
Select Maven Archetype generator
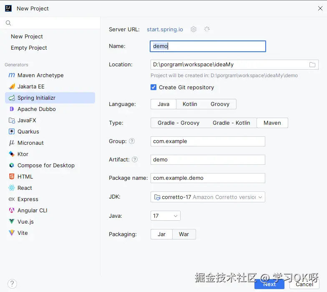tap(50, 75)
